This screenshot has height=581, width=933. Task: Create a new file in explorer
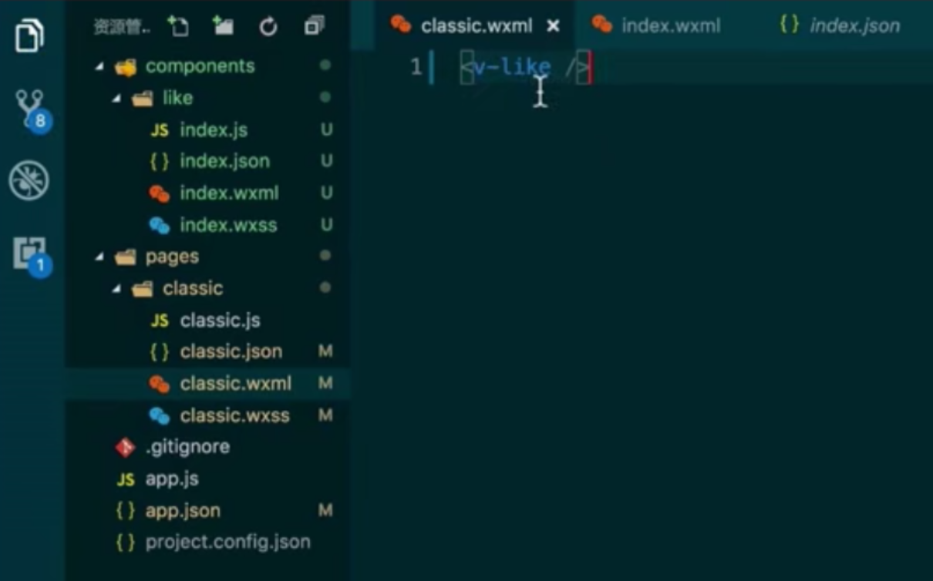(179, 27)
